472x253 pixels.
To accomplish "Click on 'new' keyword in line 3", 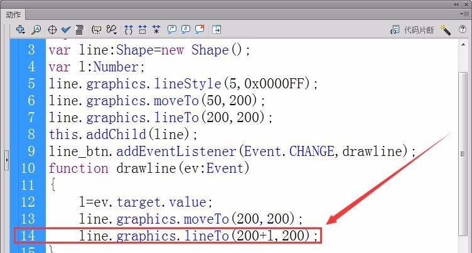I will [173, 50].
